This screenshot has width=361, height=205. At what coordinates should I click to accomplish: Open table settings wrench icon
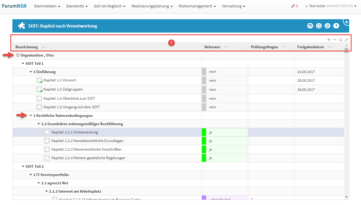(x=347, y=40)
